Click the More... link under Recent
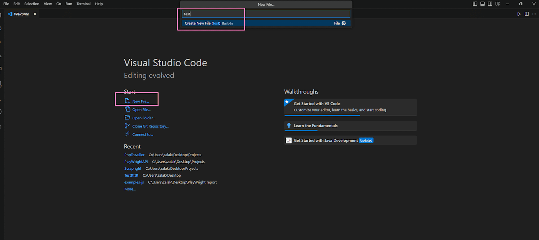 pyautogui.click(x=130, y=189)
